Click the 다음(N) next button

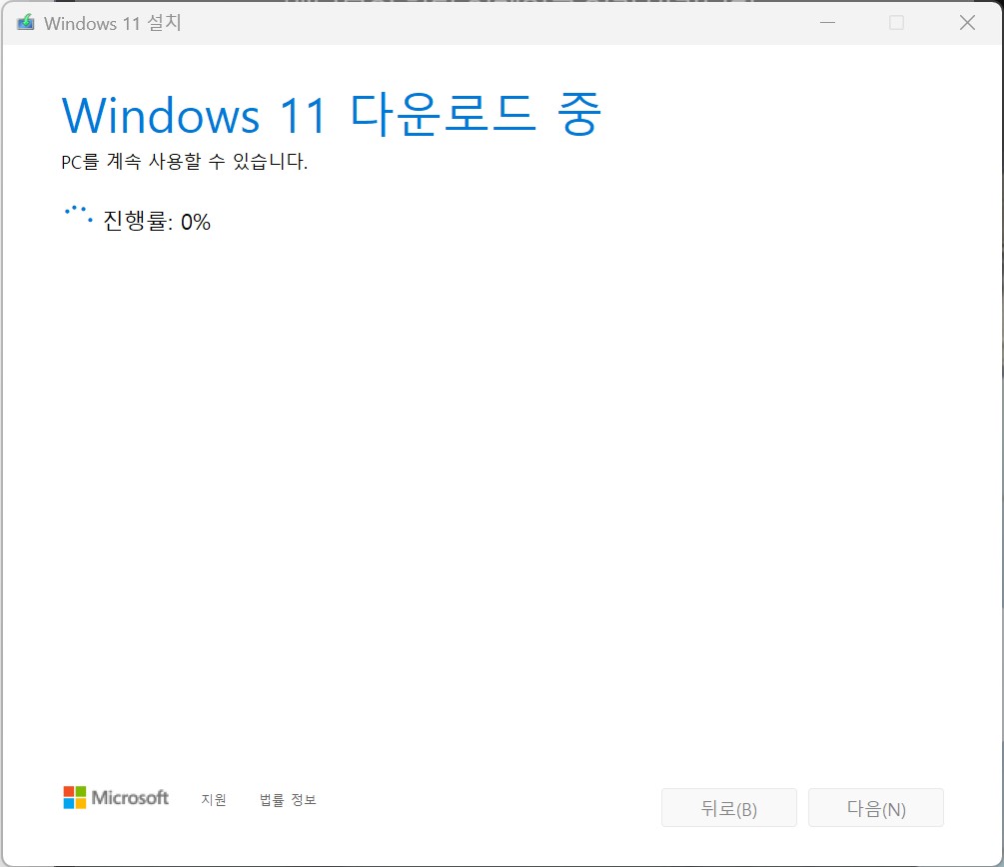[876, 808]
